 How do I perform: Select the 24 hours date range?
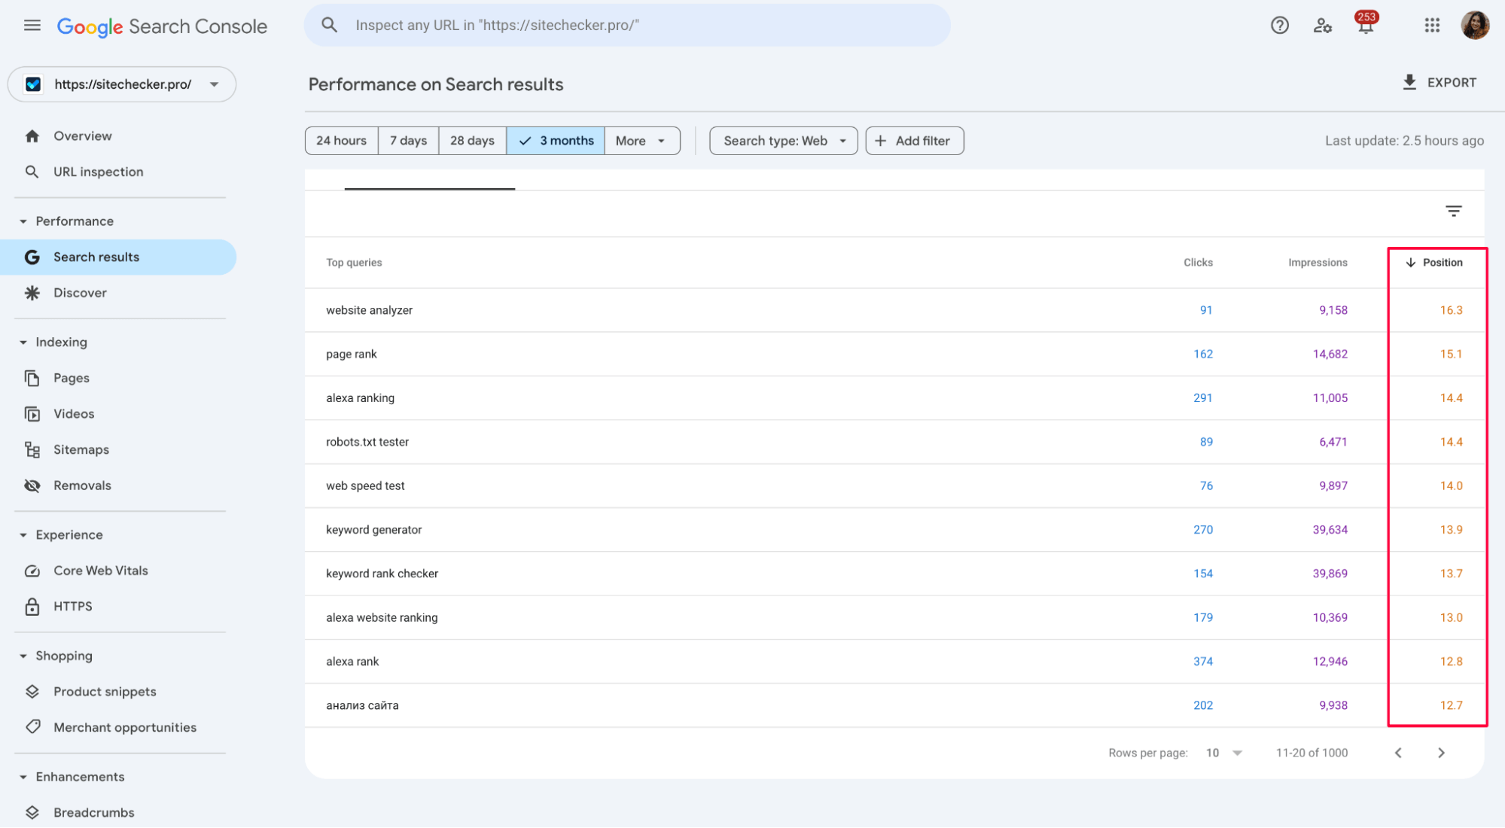pos(341,141)
